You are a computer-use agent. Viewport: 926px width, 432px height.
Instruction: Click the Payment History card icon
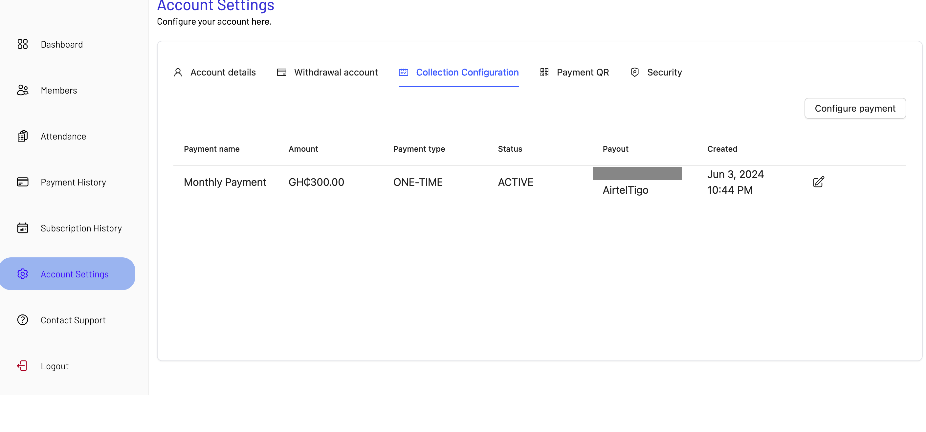pyautogui.click(x=22, y=182)
